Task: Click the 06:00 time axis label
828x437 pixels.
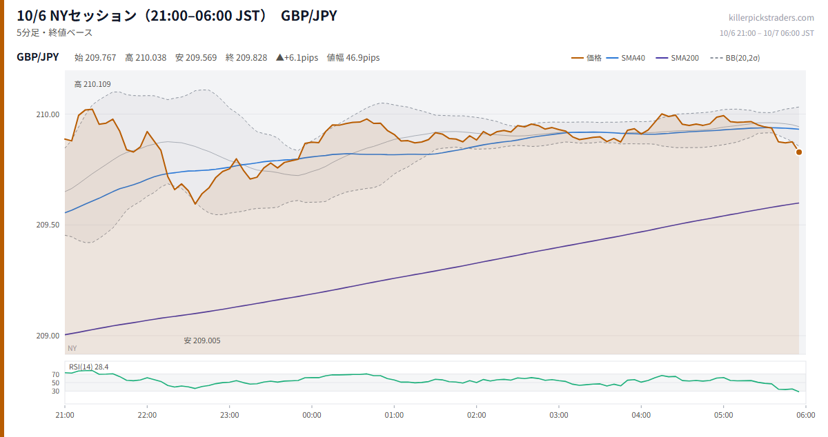Action: pyautogui.click(x=806, y=415)
